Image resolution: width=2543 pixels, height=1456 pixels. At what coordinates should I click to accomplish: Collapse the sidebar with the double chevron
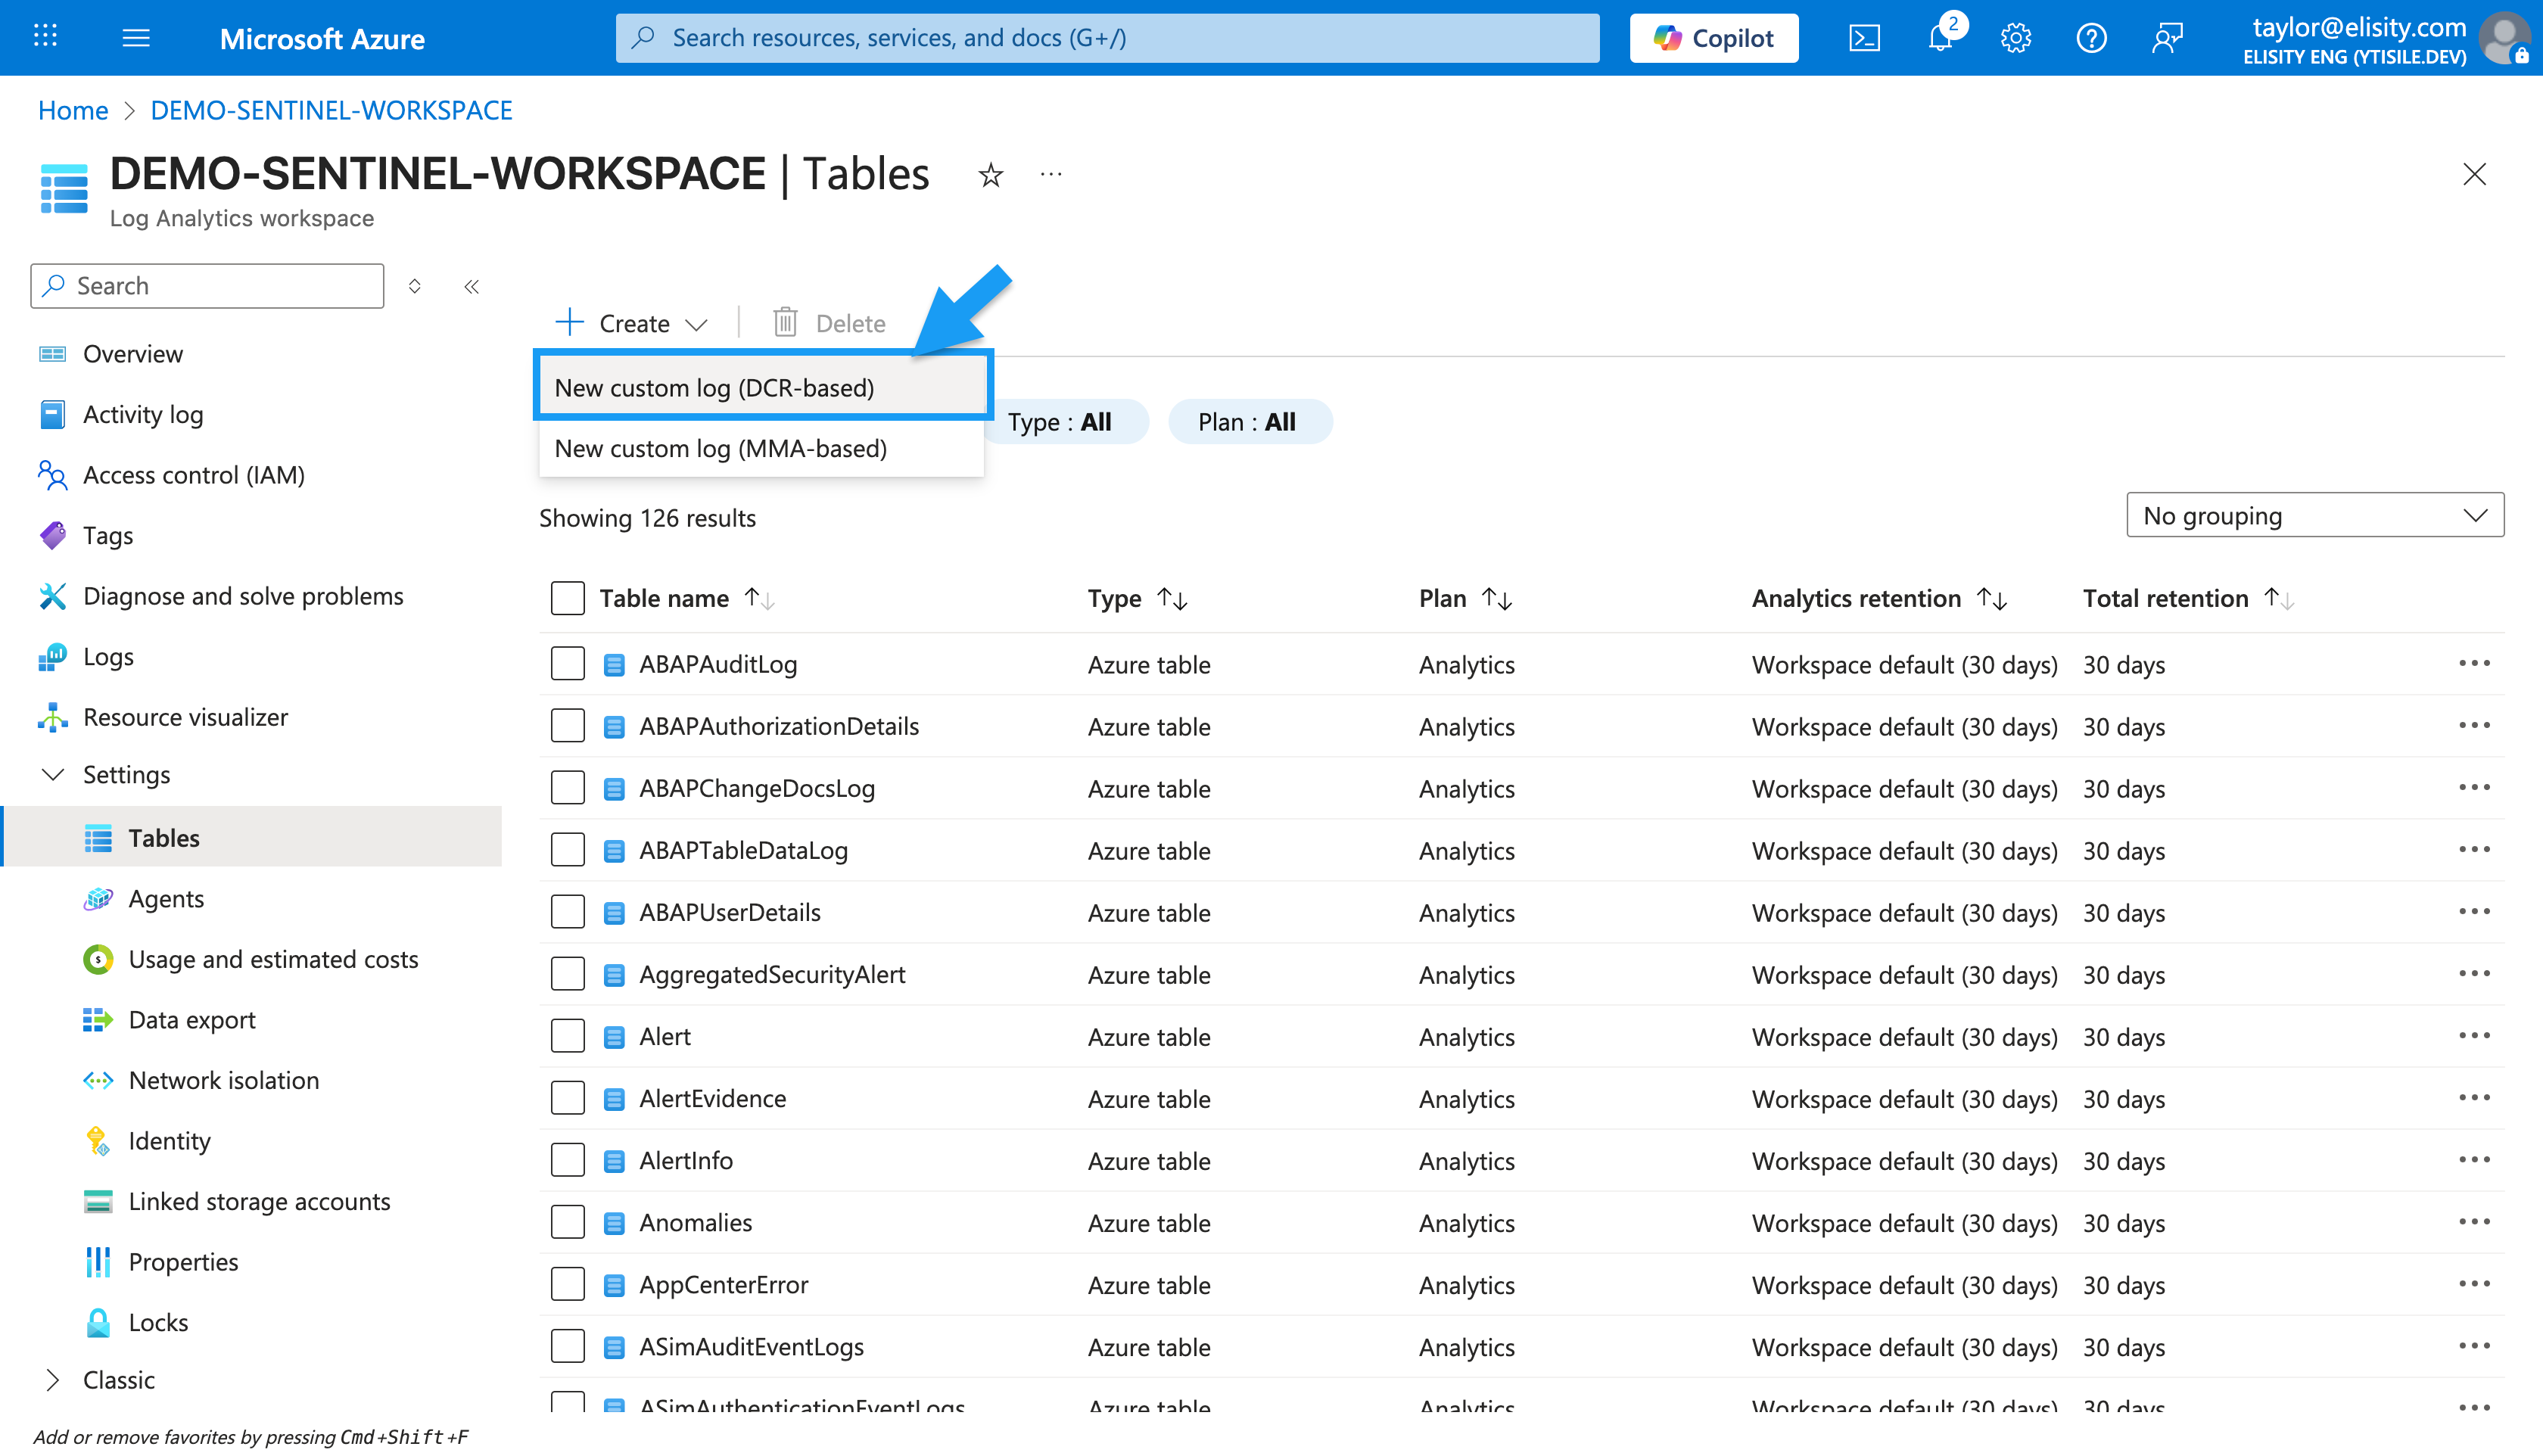click(472, 287)
